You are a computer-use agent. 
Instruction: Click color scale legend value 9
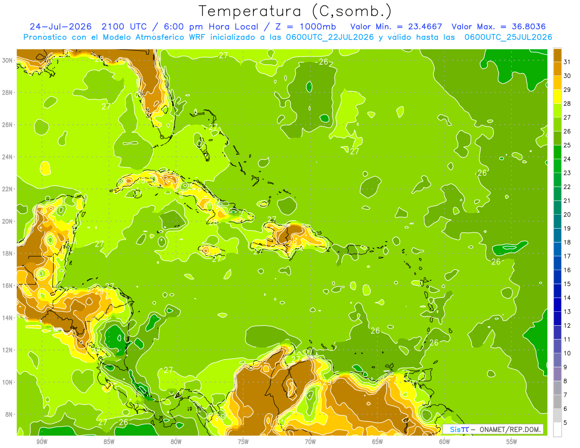[565, 367]
